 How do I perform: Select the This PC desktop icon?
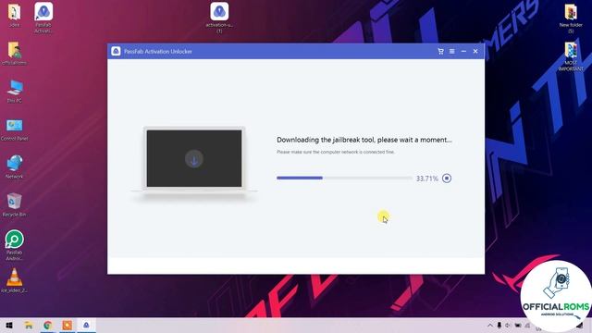point(15,91)
